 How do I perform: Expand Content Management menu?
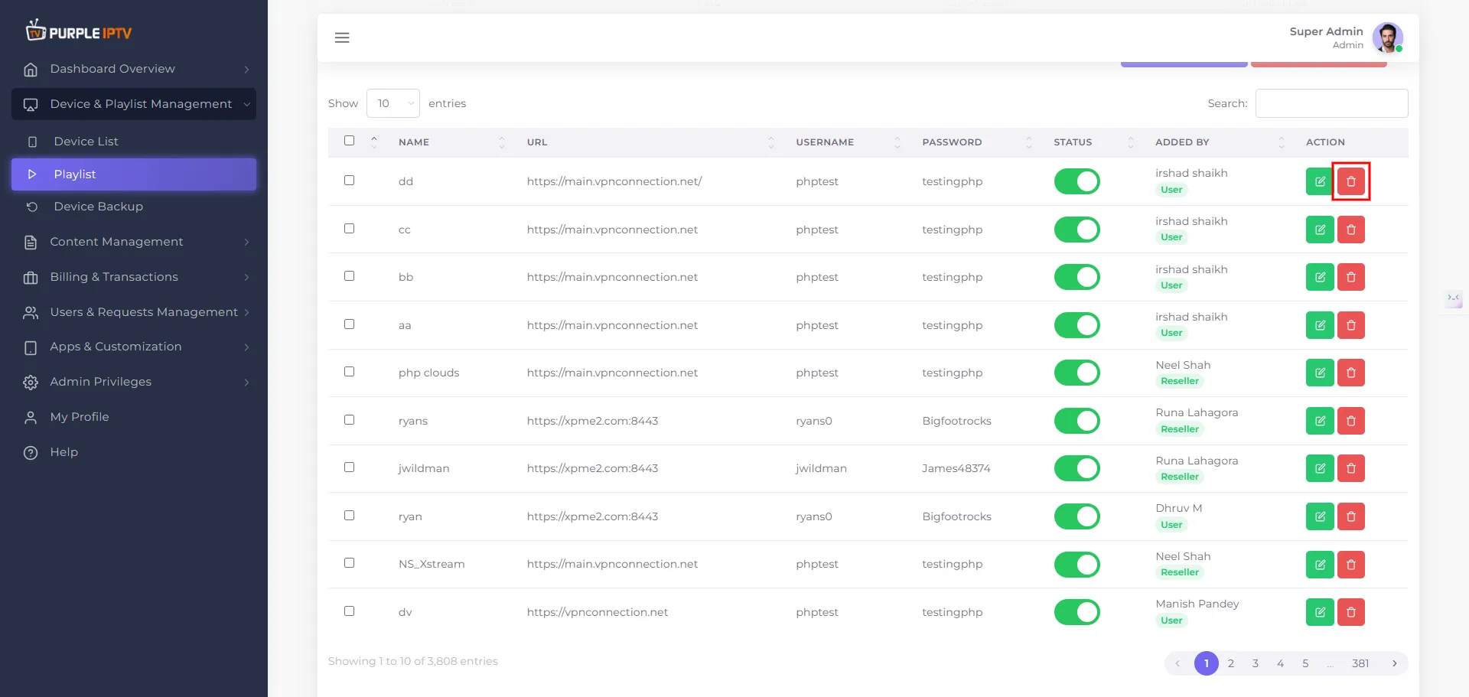click(134, 242)
